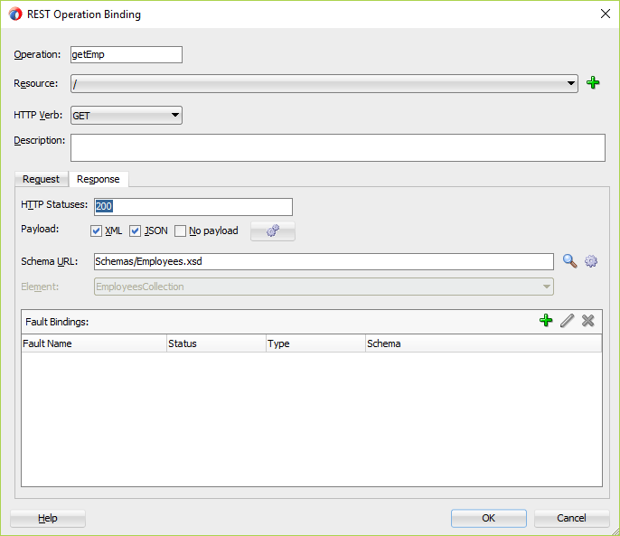Delete fault binding with X icon

[x=588, y=320]
